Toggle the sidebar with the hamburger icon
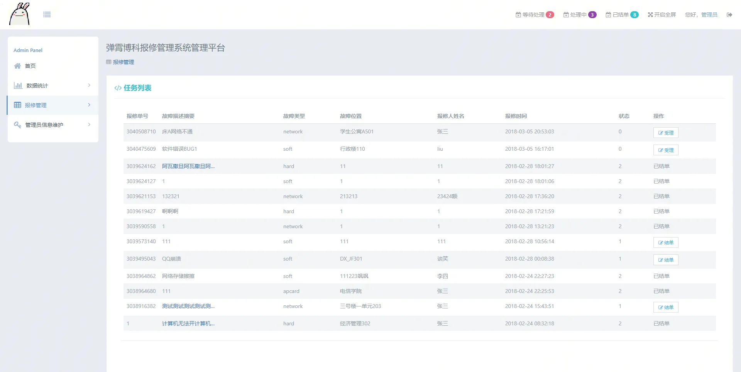This screenshot has width=741, height=372. click(x=47, y=15)
